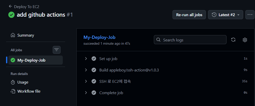Click the SSH 로 EC2에 접속 label
Screen dimensions: 255x106
115,81
